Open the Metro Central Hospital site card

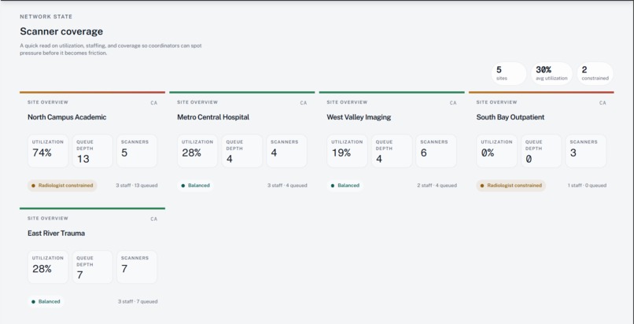click(241, 143)
